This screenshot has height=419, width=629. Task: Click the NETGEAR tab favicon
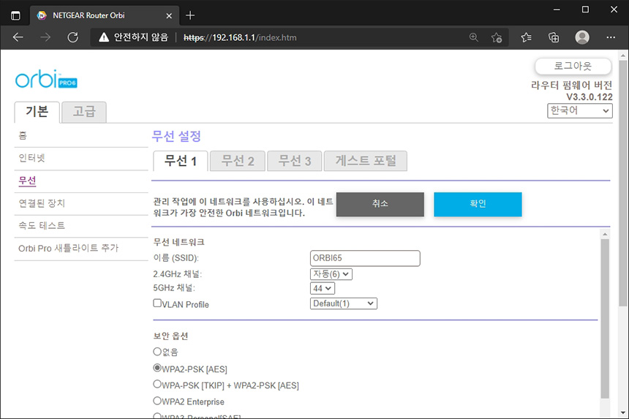(x=41, y=15)
